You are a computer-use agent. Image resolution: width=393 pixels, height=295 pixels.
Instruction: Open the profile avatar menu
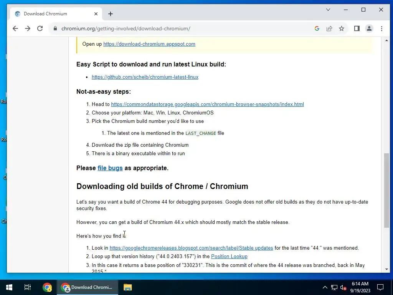coord(369,28)
